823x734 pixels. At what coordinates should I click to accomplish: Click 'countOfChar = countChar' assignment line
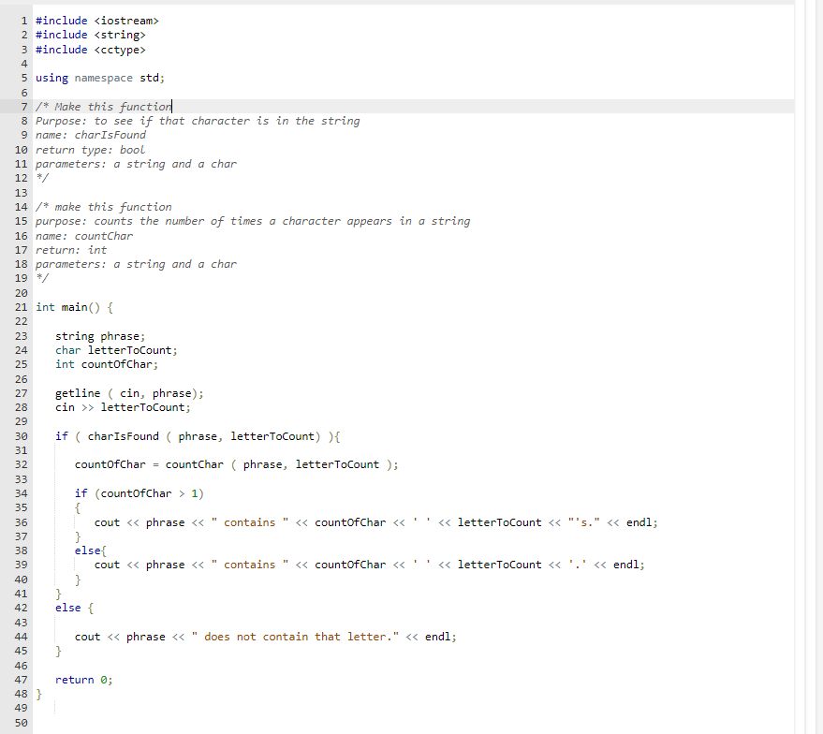click(x=237, y=464)
